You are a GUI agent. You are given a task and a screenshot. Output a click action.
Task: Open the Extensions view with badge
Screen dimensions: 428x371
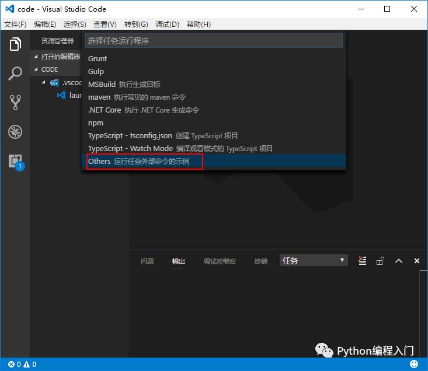[16, 162]
